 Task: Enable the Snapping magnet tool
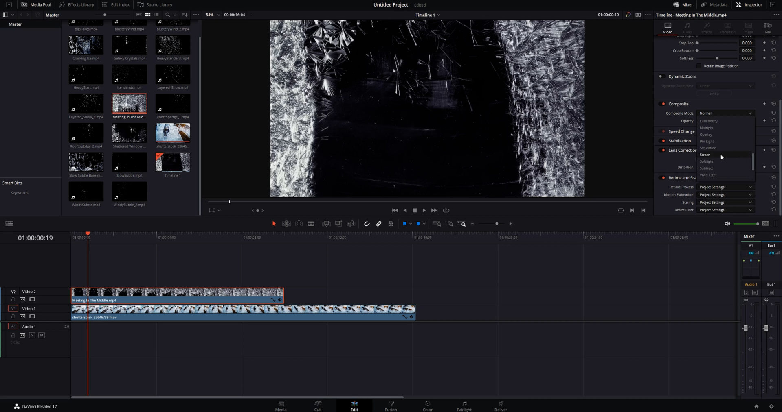coord(367,223)
